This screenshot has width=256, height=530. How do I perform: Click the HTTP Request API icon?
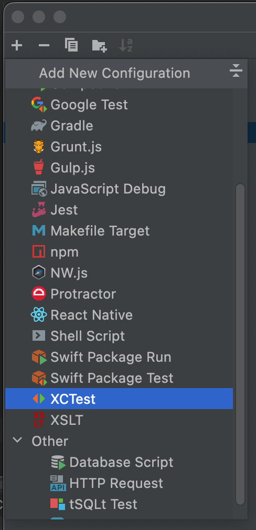tap(58, 483)
